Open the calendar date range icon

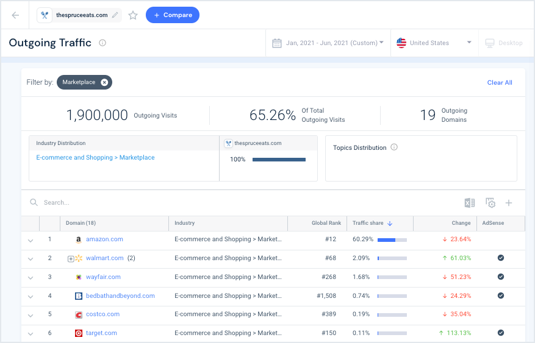(x=277, y=43)
